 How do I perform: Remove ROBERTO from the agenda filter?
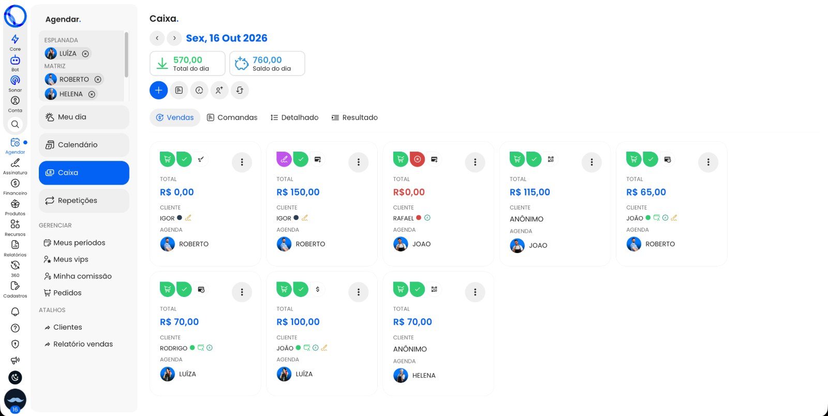[x=98, y=80]
